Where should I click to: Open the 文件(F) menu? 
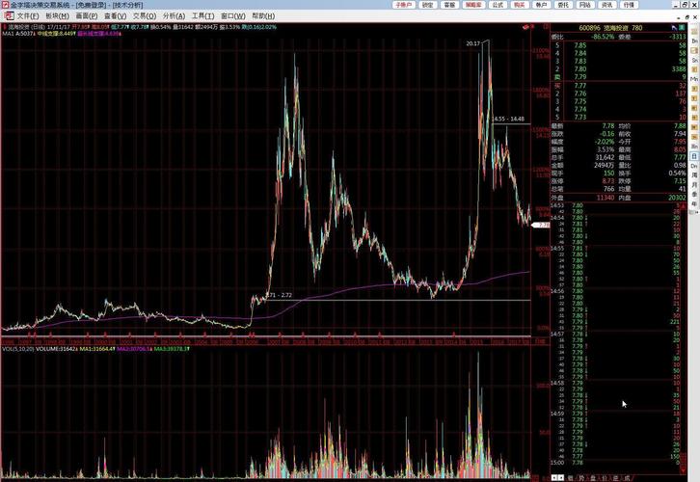tap(28, 16)
